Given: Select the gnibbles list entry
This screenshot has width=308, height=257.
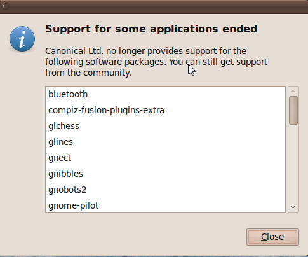Looking at the screenshot, I should tap(165, 174).
